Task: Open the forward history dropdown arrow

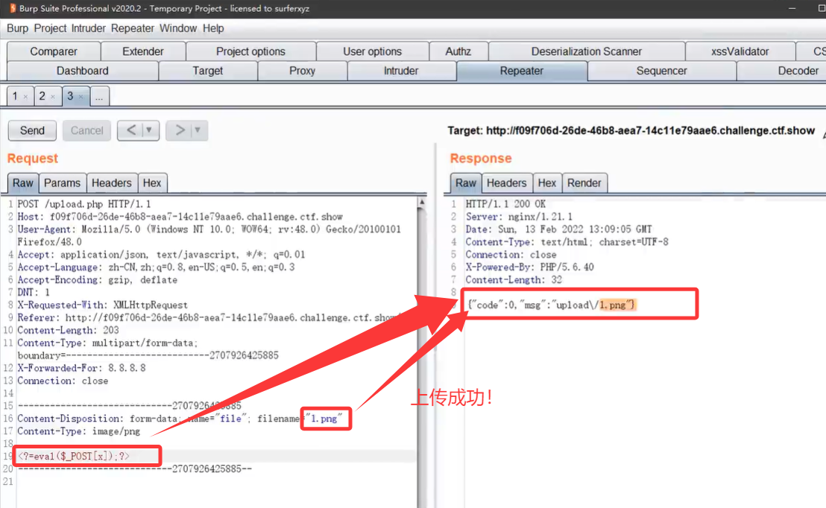Action: pyautogui.click(x=198, y=130)
